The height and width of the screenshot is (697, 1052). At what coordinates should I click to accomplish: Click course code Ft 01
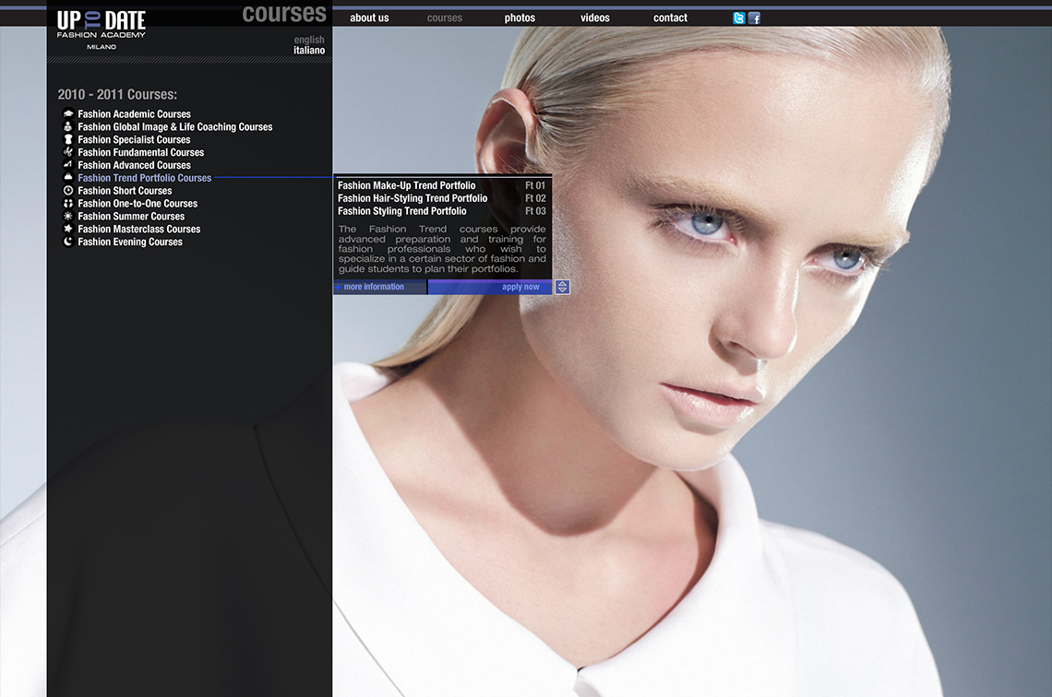click(535, 185)
